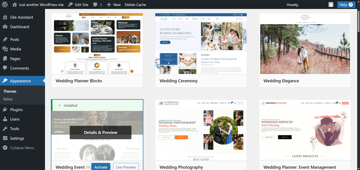Select the Appearance menu item
The image size is (360, 170).
click(x=20, y=81)
